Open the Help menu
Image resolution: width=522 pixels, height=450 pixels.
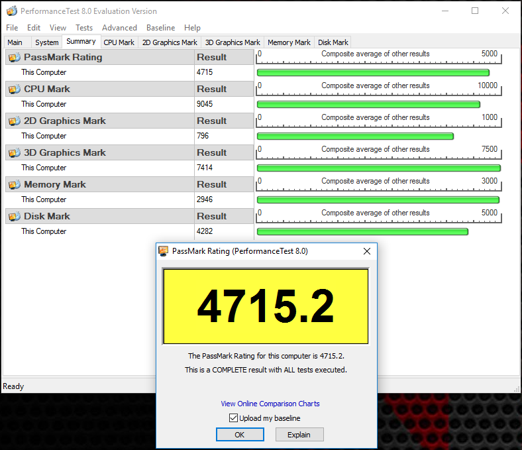tap(192, 28)
